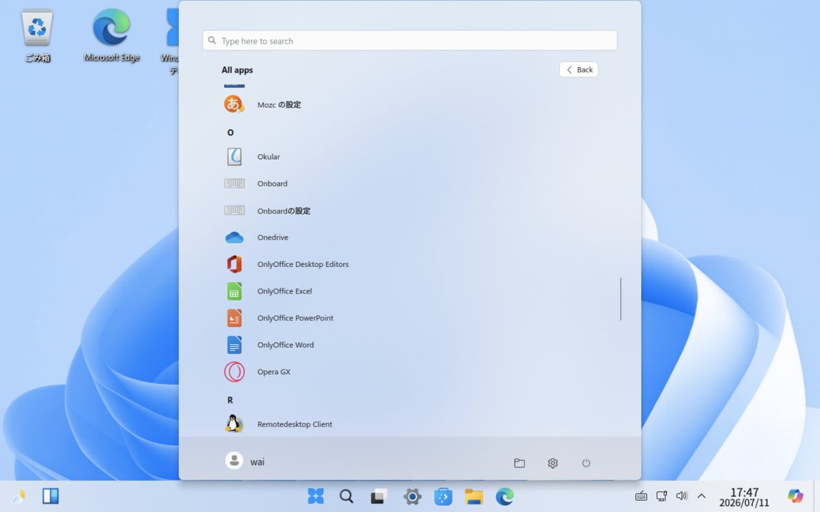This screenshot has width=820, height=512.
Task: Open the store app on taskbar
Action: coord(443,496)
